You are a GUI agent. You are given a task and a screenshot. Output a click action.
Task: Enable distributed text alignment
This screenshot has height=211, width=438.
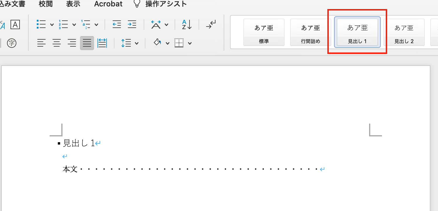102,43
